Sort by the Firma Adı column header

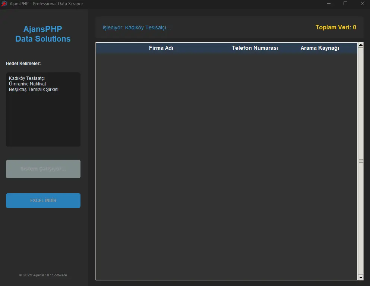[161, 48]
